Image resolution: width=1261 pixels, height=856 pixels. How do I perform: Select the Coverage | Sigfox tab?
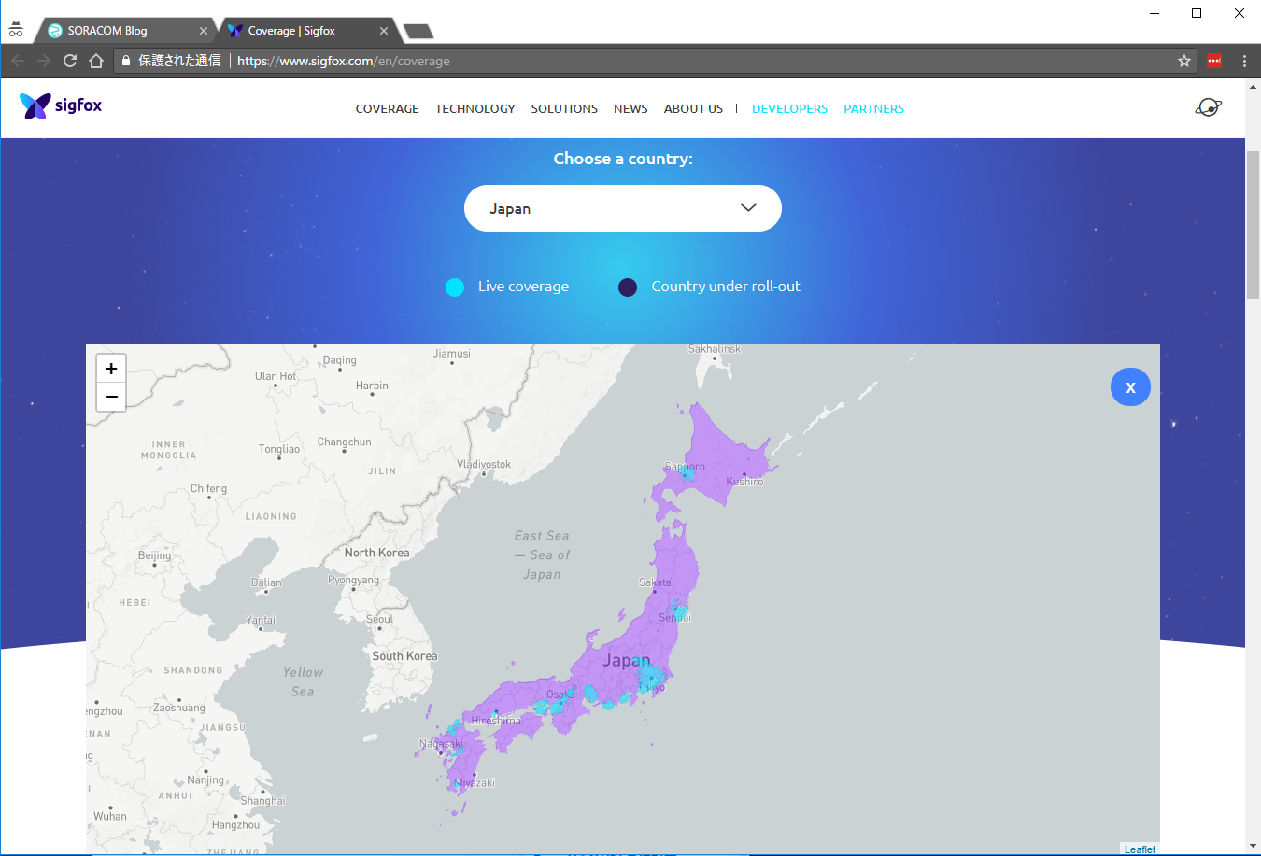[308, 31]
